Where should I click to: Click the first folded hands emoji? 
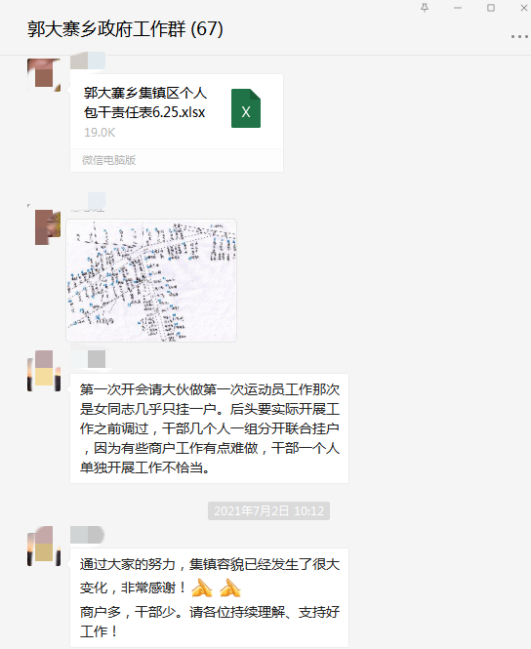click(202, 588)
